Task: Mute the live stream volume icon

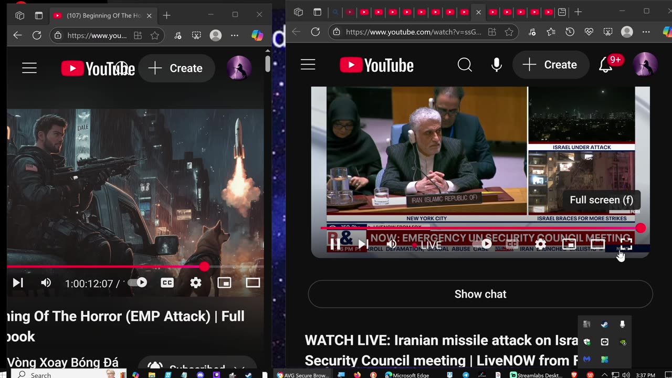Action: click(391, 244)
